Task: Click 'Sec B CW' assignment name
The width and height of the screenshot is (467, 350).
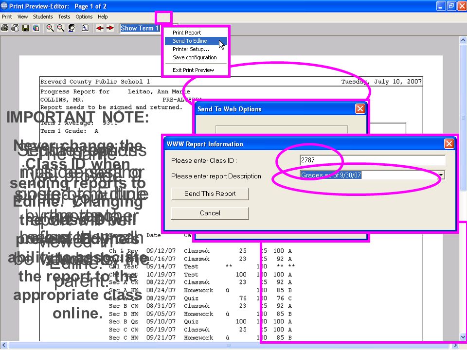Action: 124,306
